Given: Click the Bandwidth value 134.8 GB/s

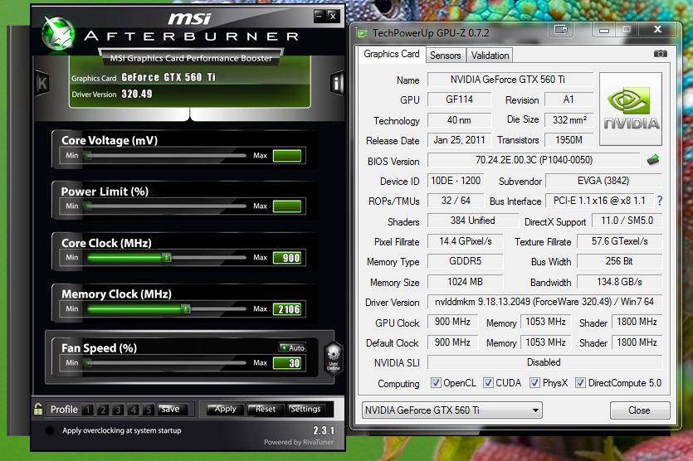Looking at the screenshot, I should click(x=619, y=282).
